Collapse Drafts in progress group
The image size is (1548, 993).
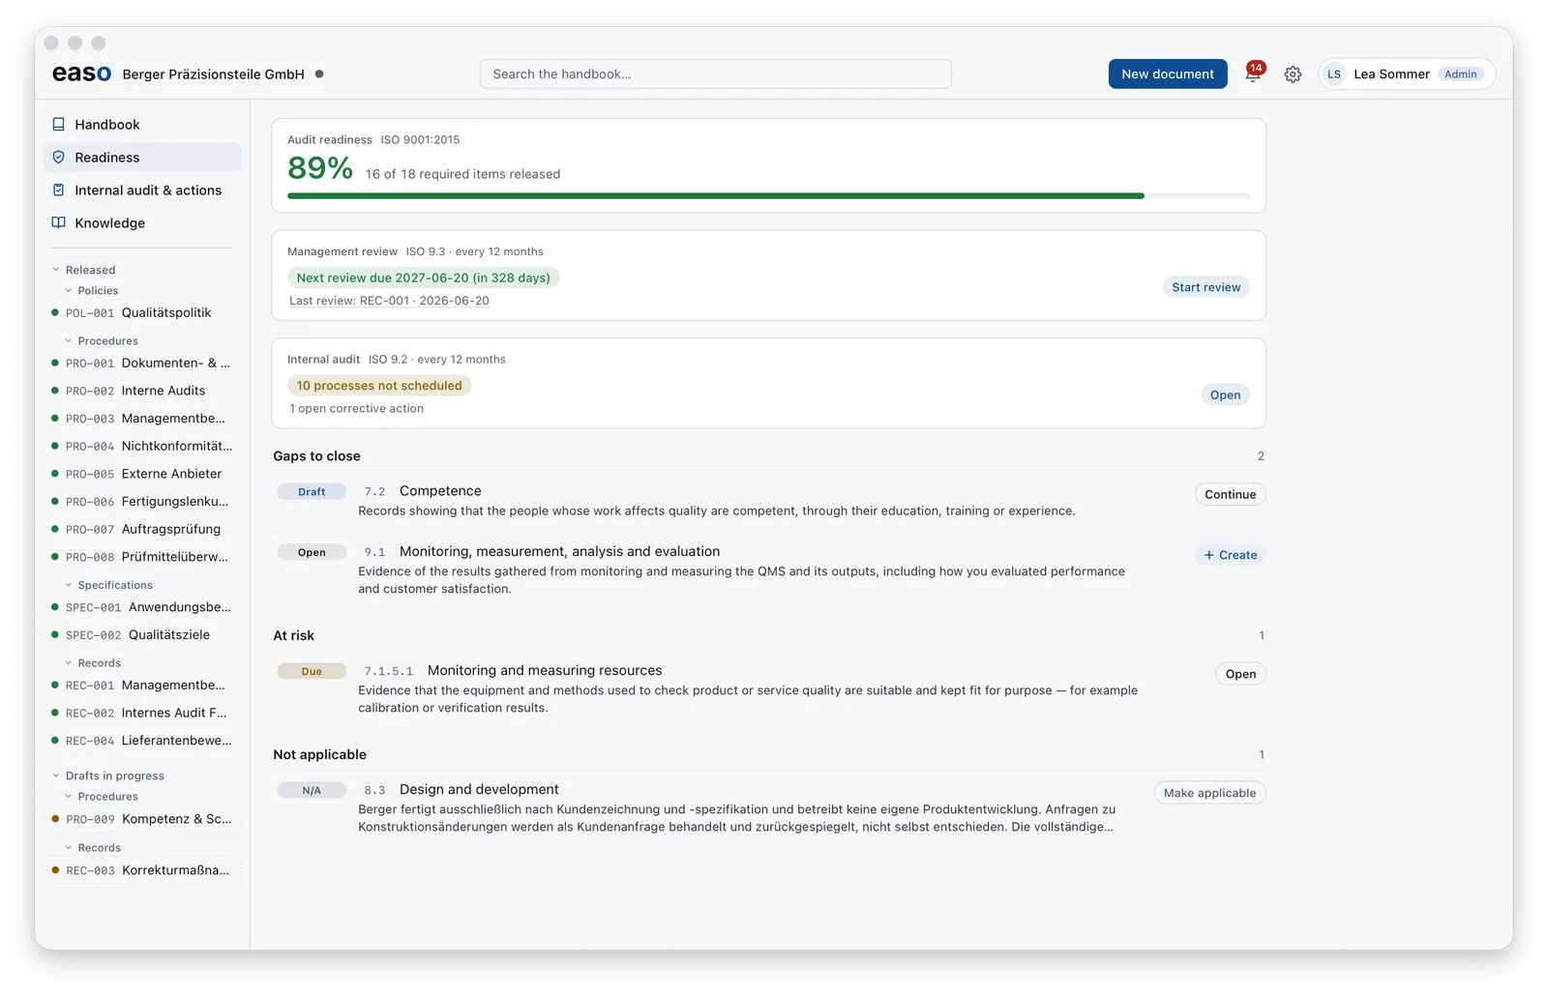(x=107, y=776)
